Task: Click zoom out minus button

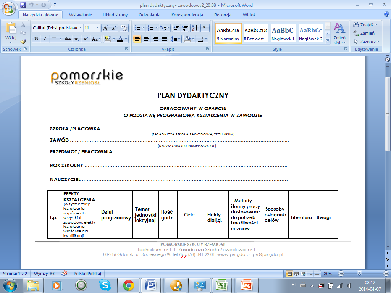Action: pos(341,274)
